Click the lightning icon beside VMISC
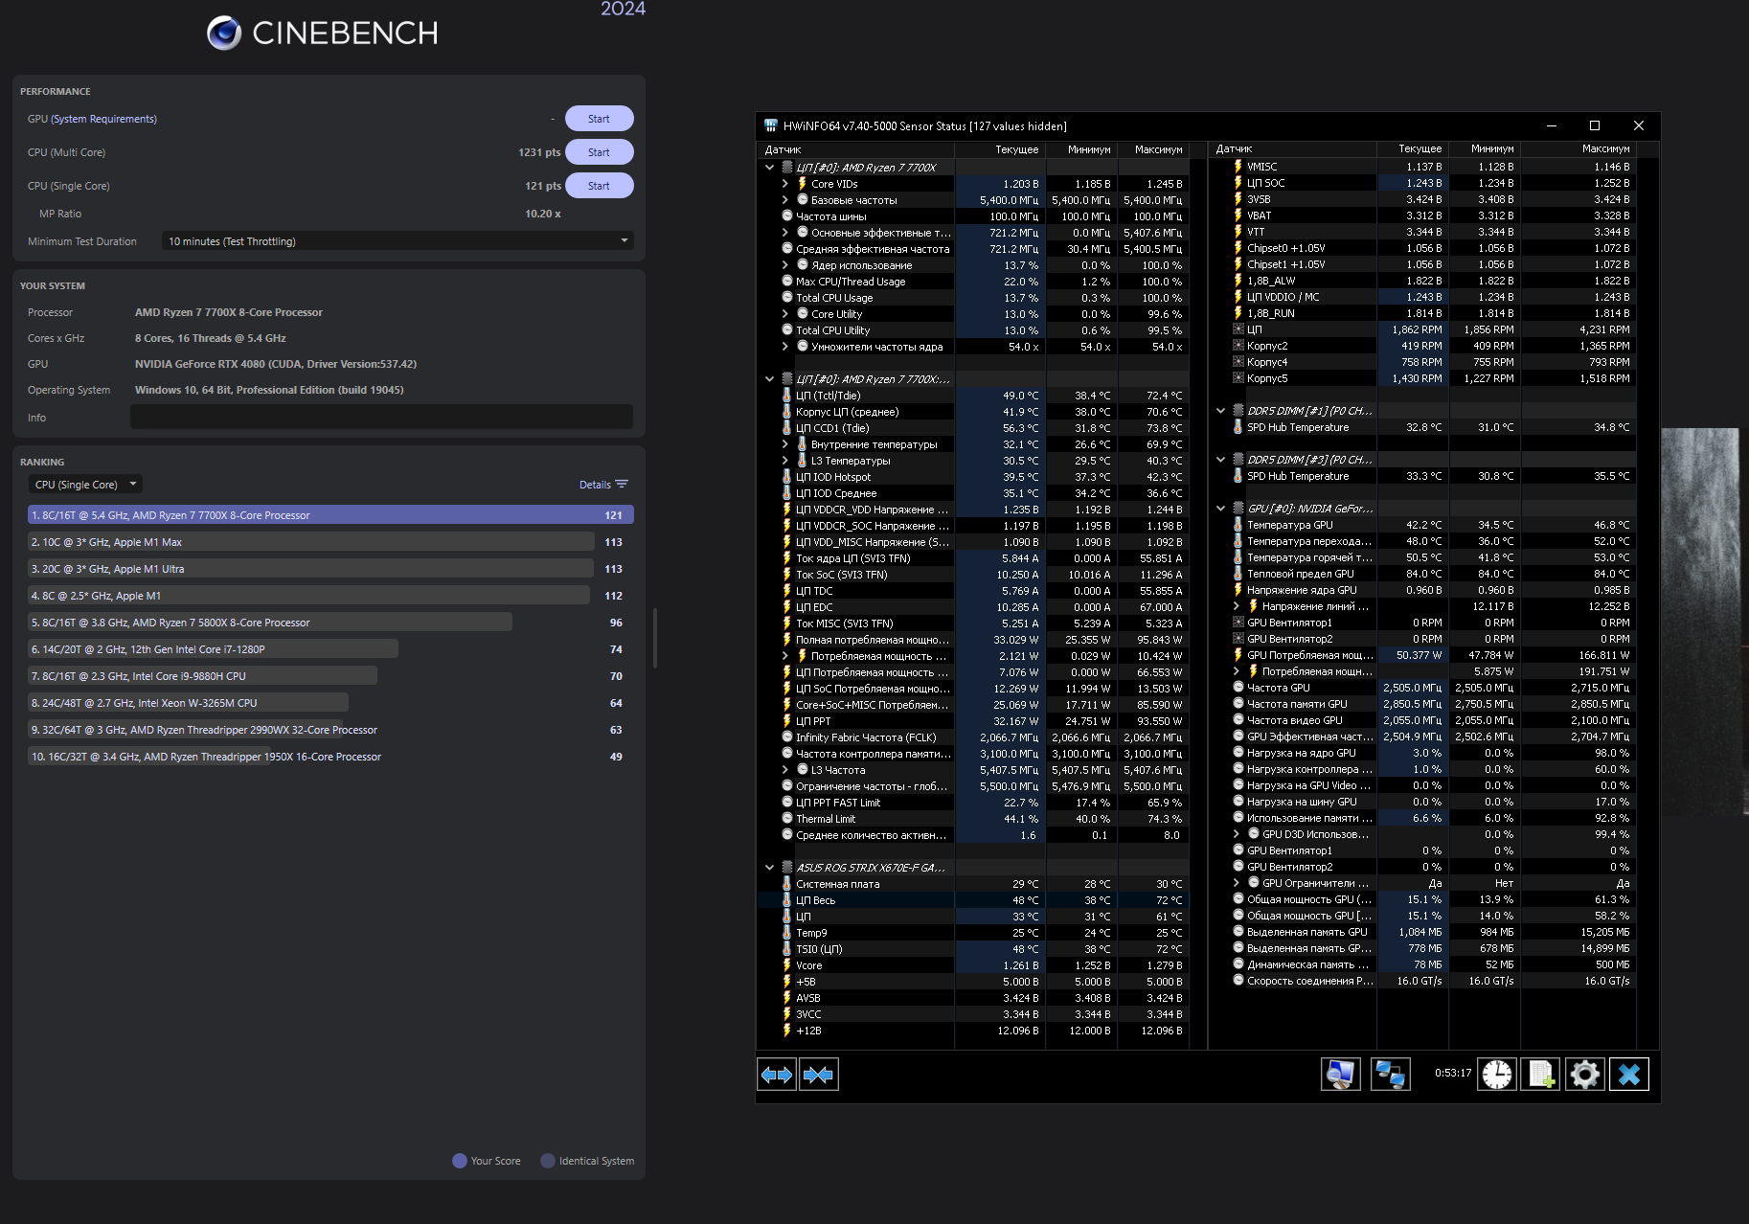 (x=1238, y=167)
